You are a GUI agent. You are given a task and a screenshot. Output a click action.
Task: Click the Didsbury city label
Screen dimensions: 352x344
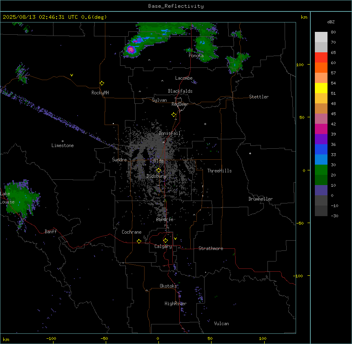tap(156, 176)
